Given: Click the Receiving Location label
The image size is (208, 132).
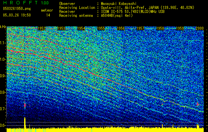Looking at the screenshot, I should pyautogui.click(x=77, y=8).
